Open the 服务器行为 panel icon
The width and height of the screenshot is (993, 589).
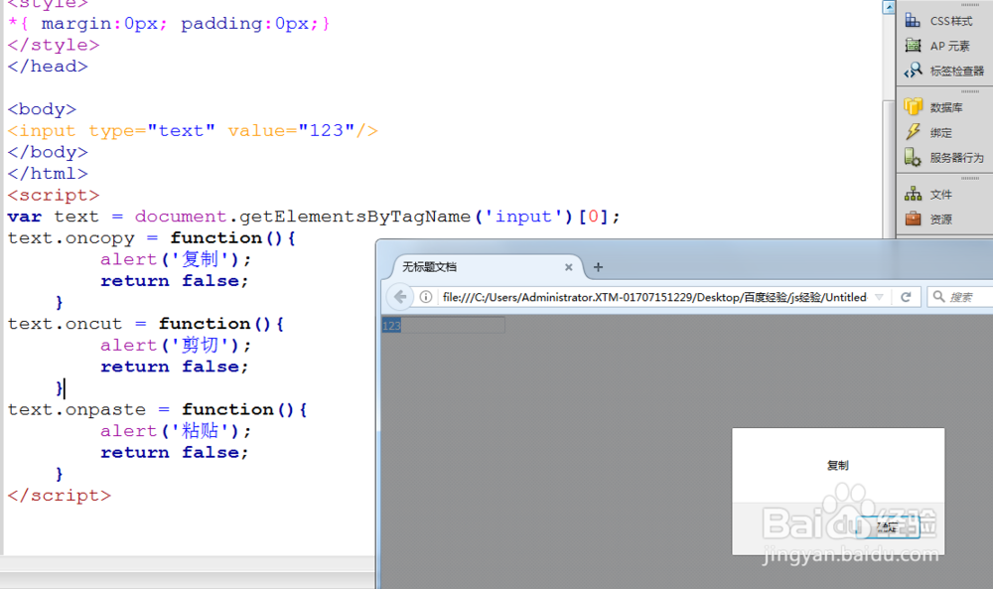click(x=913, y=157)
